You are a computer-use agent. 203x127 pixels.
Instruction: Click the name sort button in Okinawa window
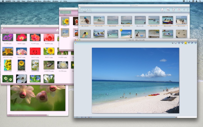(85, 12)
